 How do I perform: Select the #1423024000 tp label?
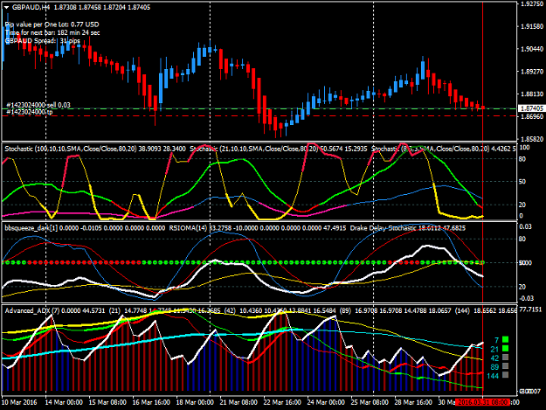point(30,112)
